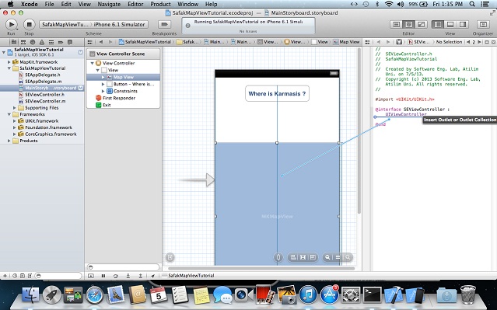The width and height of the screenshot is (497, 310).
Task: Collapse the Frameworks group
Action: (9, 114)
